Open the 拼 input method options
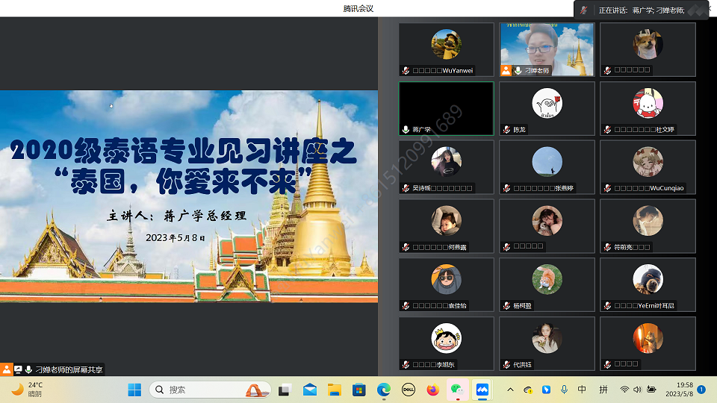 pyautogui.click(x=603, y=390)
